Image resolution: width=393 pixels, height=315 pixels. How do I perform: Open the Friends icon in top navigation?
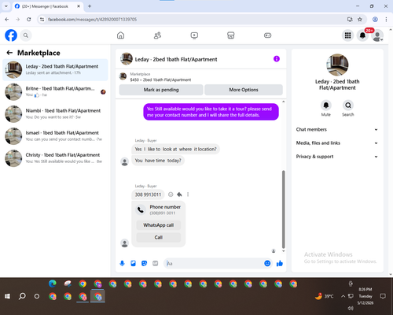click(x=157, y=35)
